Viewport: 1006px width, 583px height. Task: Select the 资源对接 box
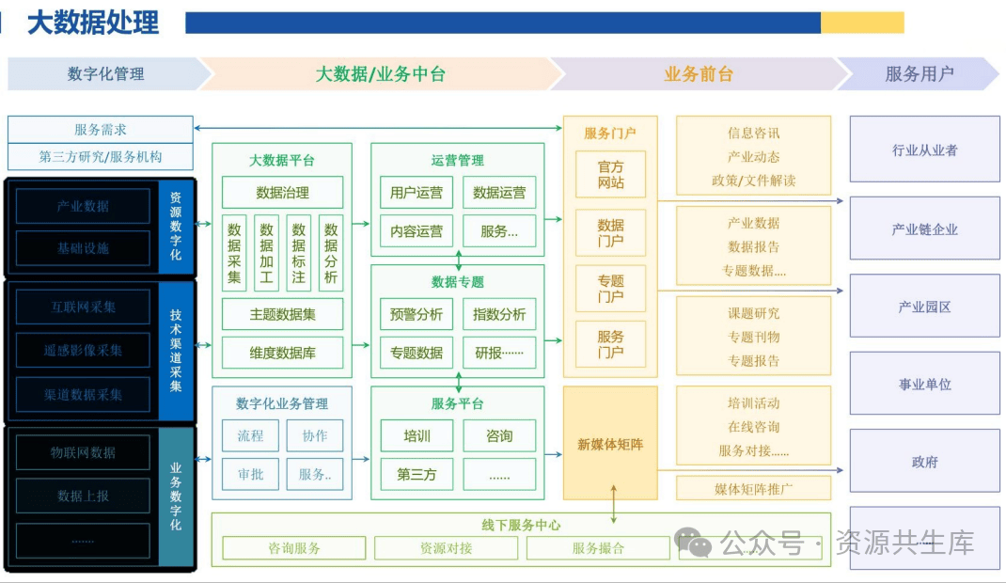pyautogui.click(x=446, y=548)
